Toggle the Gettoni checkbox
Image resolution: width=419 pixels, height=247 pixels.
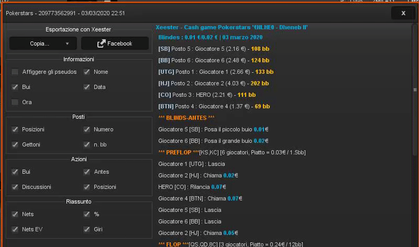(x=15, y=144)
